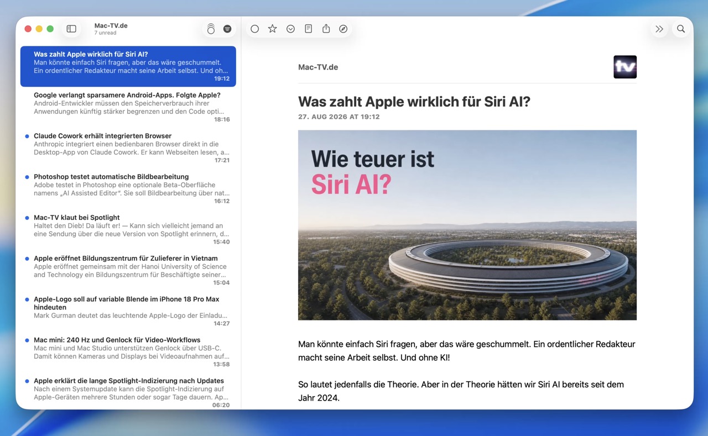Open 'Apple eröffnet Bildungszentrum für Zulieferer in Vietnam'
The image size is (708, 436).
click(x=128, y=271)
